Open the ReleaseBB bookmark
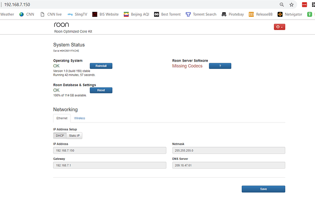 [x=261, y=15]
